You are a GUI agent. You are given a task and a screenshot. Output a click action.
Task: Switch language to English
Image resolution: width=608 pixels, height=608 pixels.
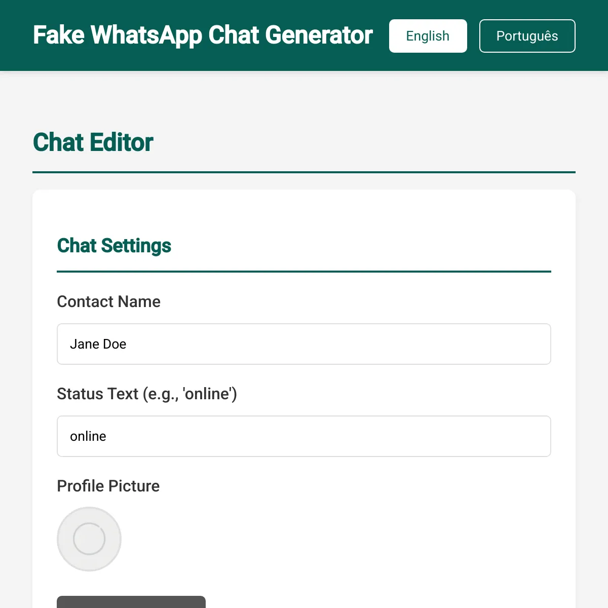[428, 36]
